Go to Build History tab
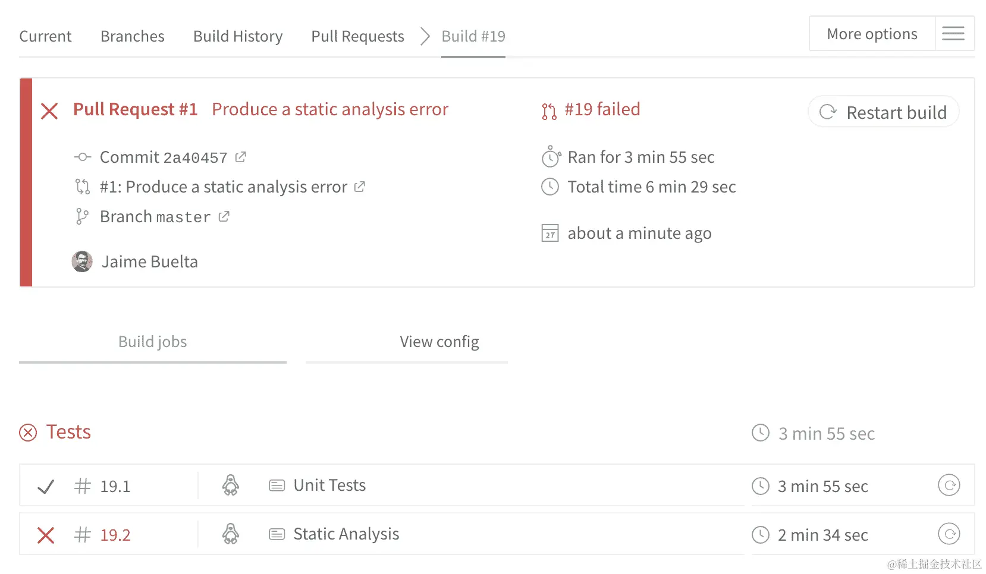Viewport: 986px width, 574px height. pyautogui.click(x=238, y=36)
